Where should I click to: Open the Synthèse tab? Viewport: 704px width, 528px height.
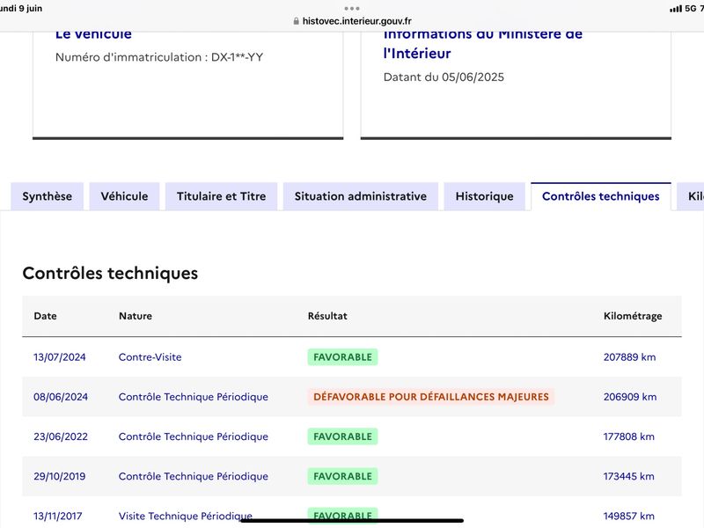pos(48,196)
